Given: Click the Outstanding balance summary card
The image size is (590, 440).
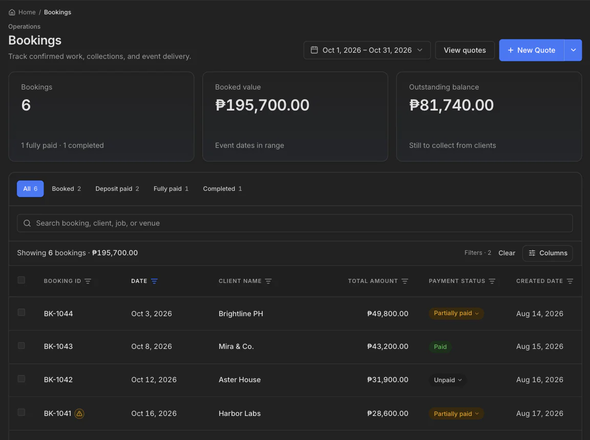Looking at the screenshot, I should pyautogui.click(x=489, y=117).
